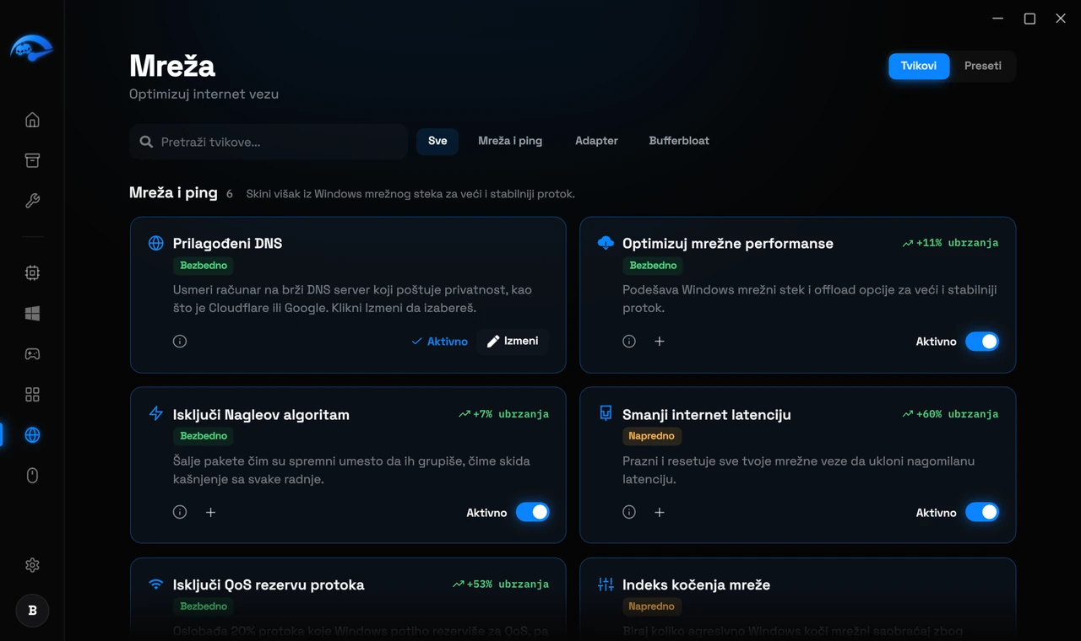Viewport: 1081px width, 641px height.
Task: Open the archive box sidebar icon
Action: [x=32, y=160]
